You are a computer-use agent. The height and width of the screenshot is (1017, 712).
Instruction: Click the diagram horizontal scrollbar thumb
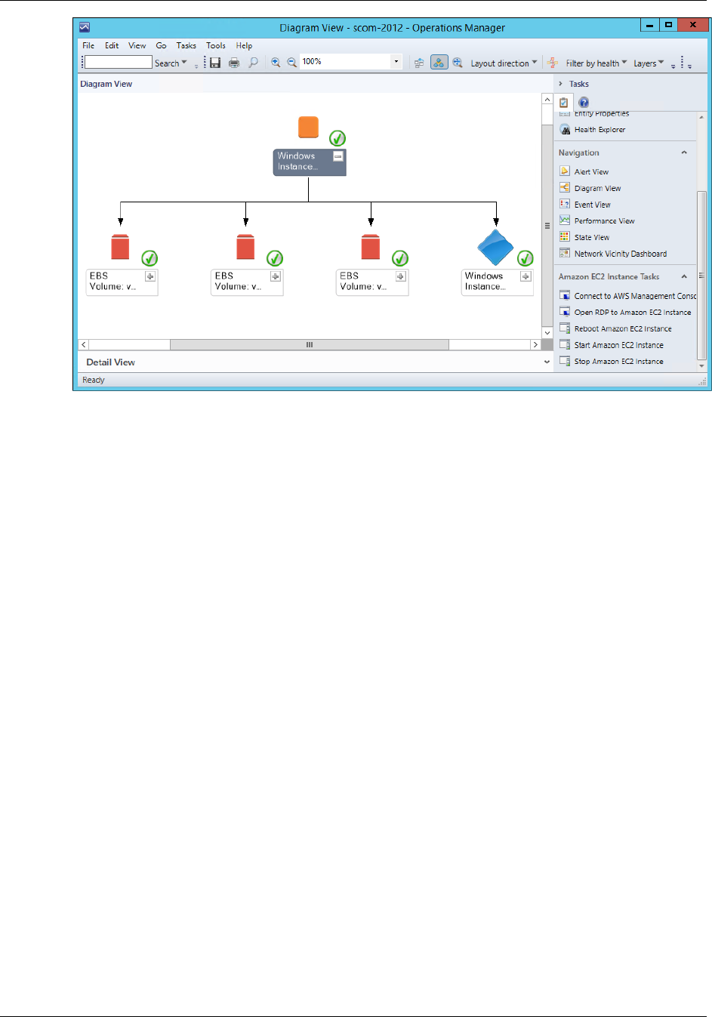(310, 344)
